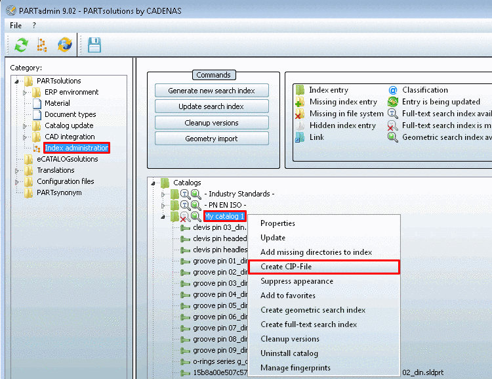Click the globe update toolbar icon

click(65, 45)
